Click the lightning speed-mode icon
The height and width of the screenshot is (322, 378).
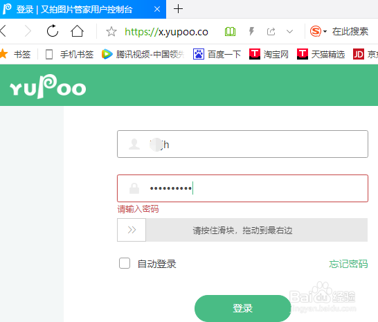tap(251, 31)
